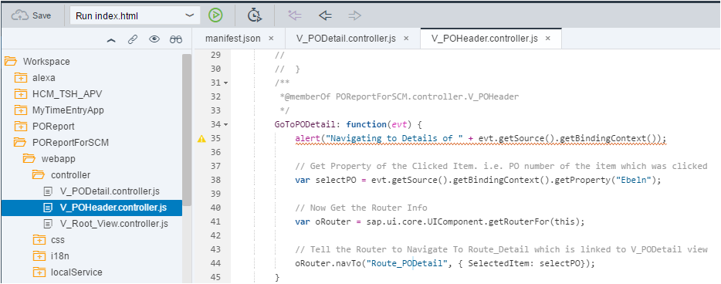
Task: Navigate back with left arrow icon
Action: (x=325, y=15)
